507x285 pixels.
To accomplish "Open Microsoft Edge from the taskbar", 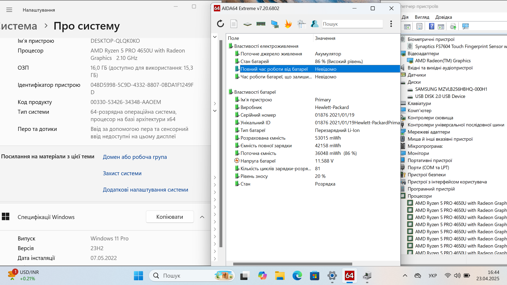I will pyautogui.click(x=297, y=276).
